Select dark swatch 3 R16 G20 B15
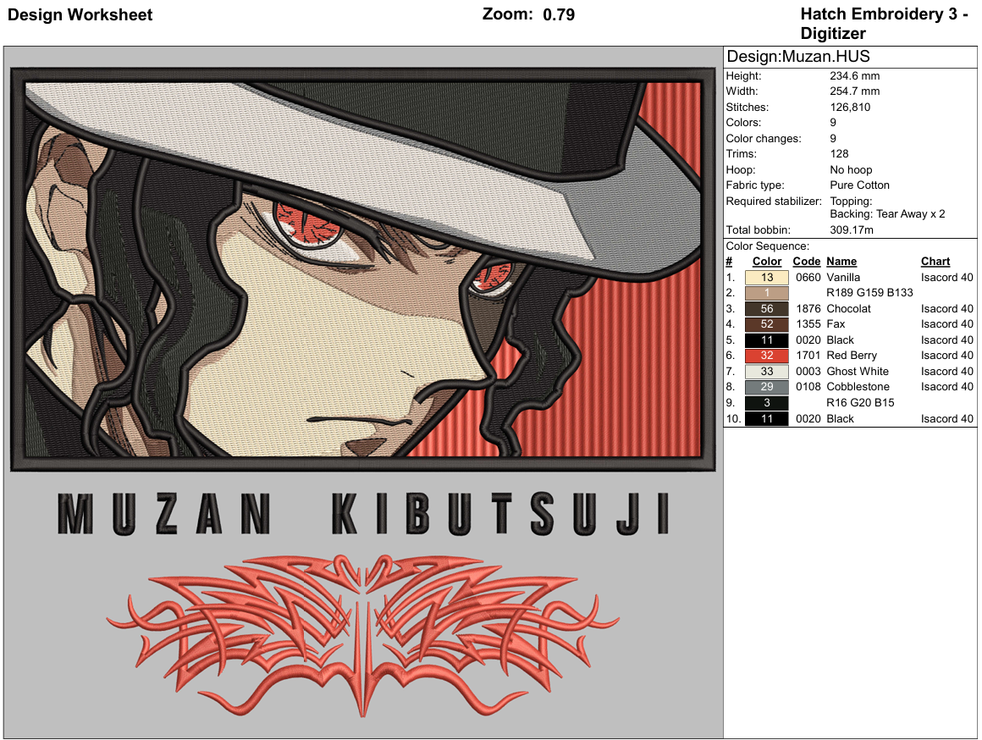This screenshot has width=982, height=740. [767, 403]
